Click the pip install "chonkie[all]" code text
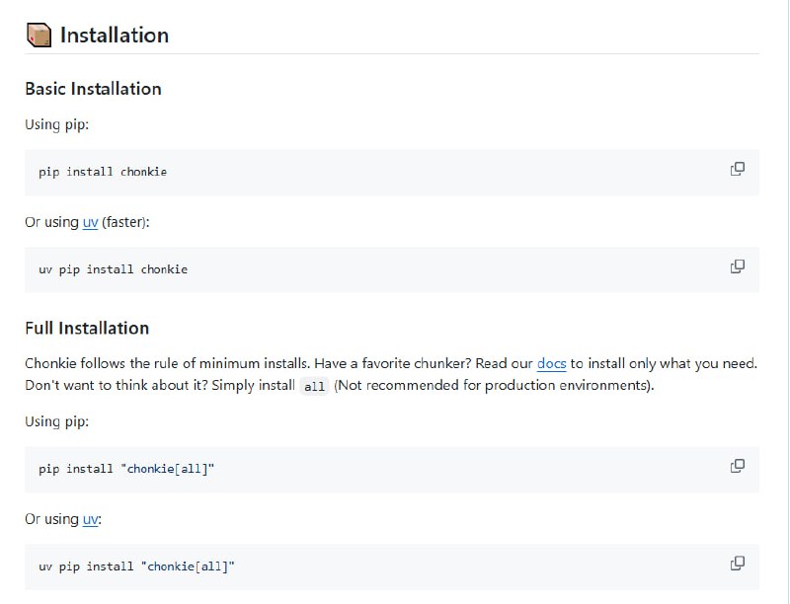 (126, 469)
